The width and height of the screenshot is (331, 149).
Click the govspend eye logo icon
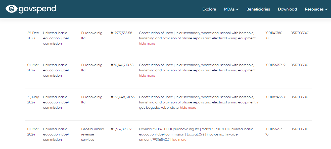click(11, 9)
